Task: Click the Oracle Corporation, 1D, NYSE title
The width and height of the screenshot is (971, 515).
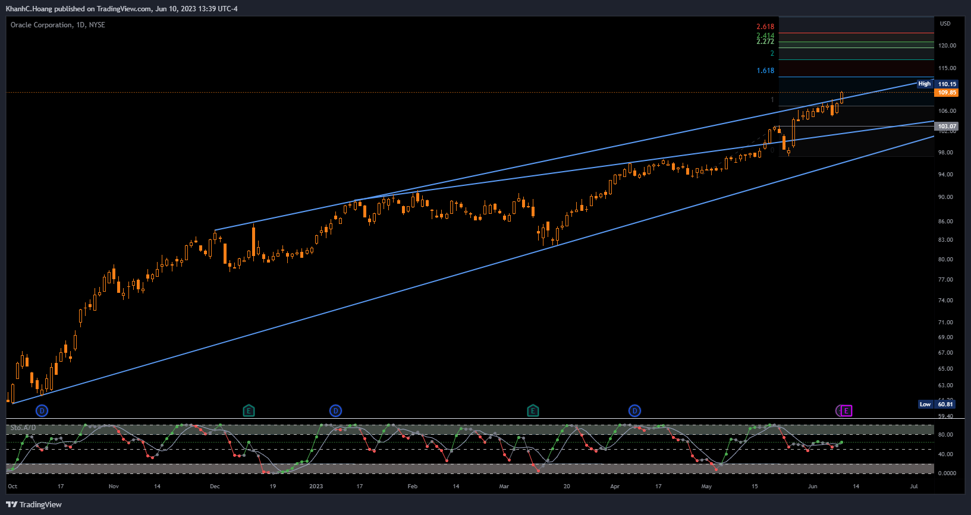Action: [58, 25]
